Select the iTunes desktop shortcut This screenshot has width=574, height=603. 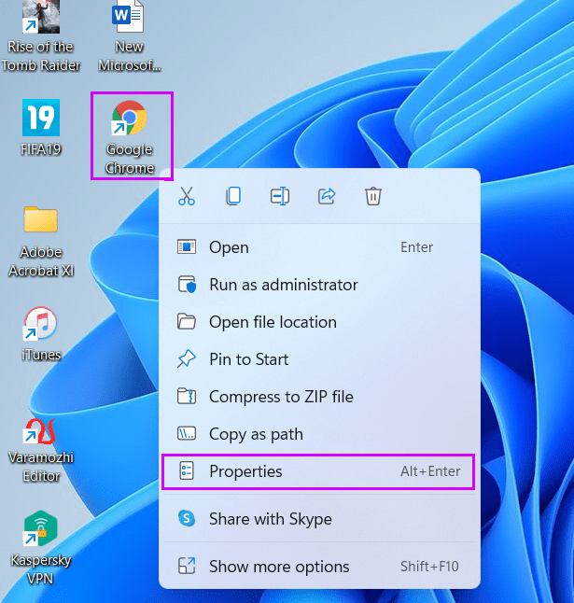(41, 334)
